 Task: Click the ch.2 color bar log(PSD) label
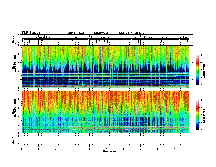point(204,116)
